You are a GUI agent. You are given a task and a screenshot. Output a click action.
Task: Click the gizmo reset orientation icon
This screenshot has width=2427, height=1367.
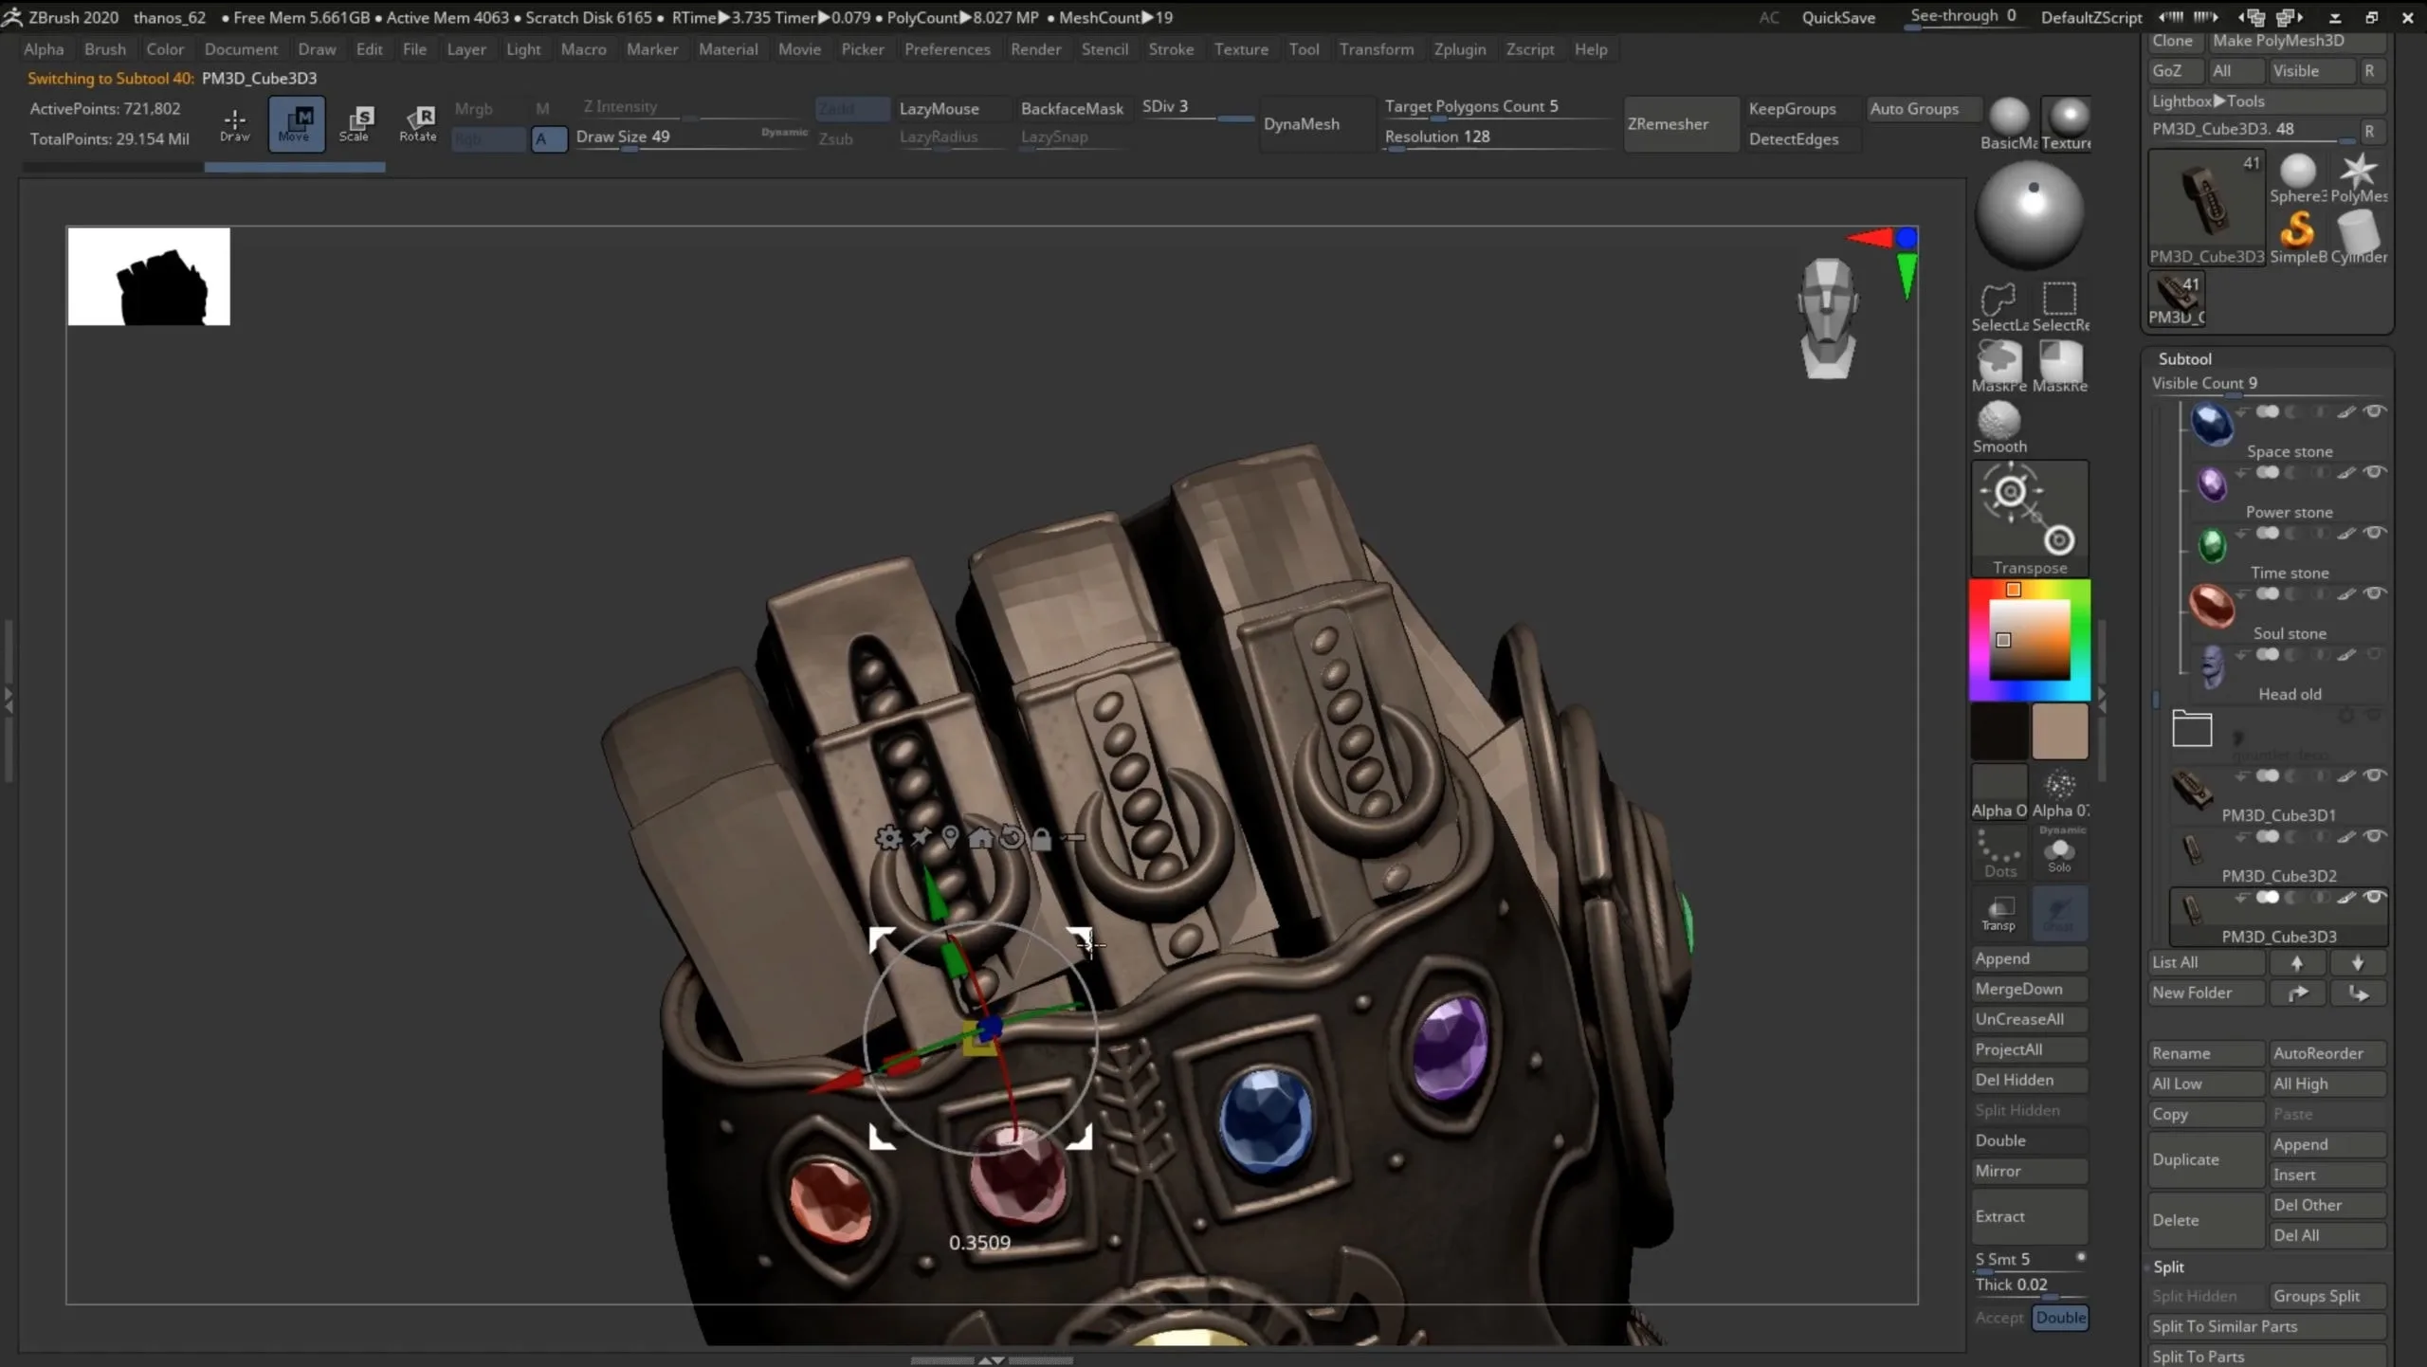pos(1012,837)
